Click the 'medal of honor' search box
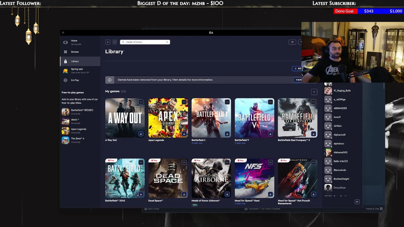 (145, 42)
